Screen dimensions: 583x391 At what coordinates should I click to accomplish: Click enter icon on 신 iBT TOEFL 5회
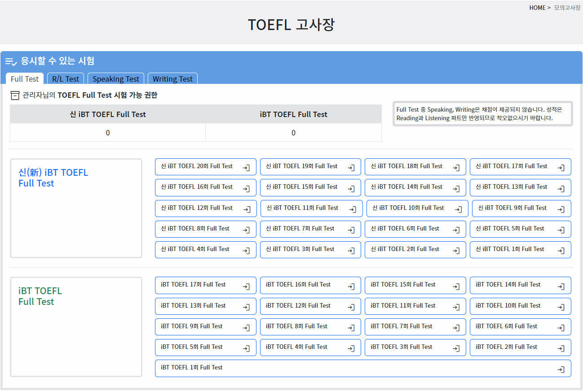[x=561, y=230]
